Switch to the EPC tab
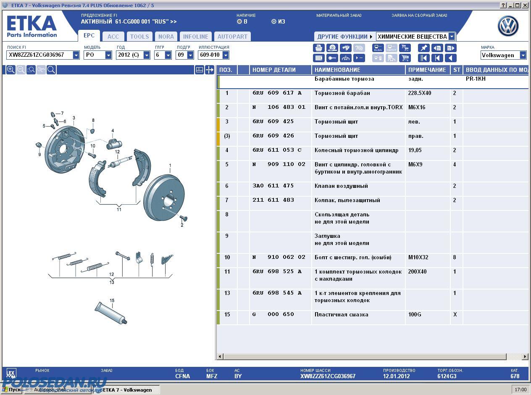This screenshot has height=395, width=531. (89, 36)
